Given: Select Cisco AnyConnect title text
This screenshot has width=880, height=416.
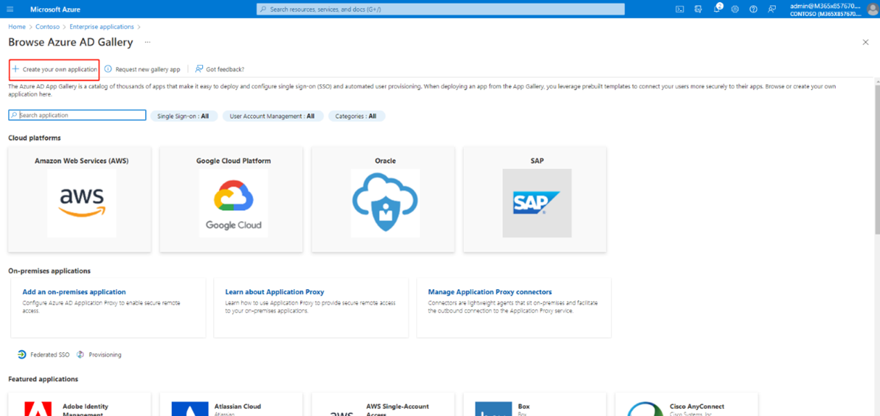Looking at the screenshot, I should (697, 406).
